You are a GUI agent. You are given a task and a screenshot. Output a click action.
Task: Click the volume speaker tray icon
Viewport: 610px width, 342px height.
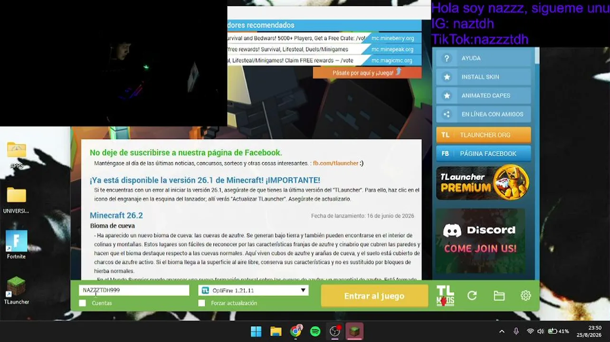click(x=540, y=331)
